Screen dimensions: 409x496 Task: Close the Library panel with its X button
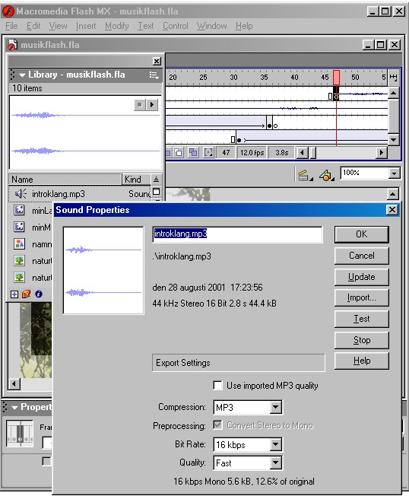click(157, 61)
